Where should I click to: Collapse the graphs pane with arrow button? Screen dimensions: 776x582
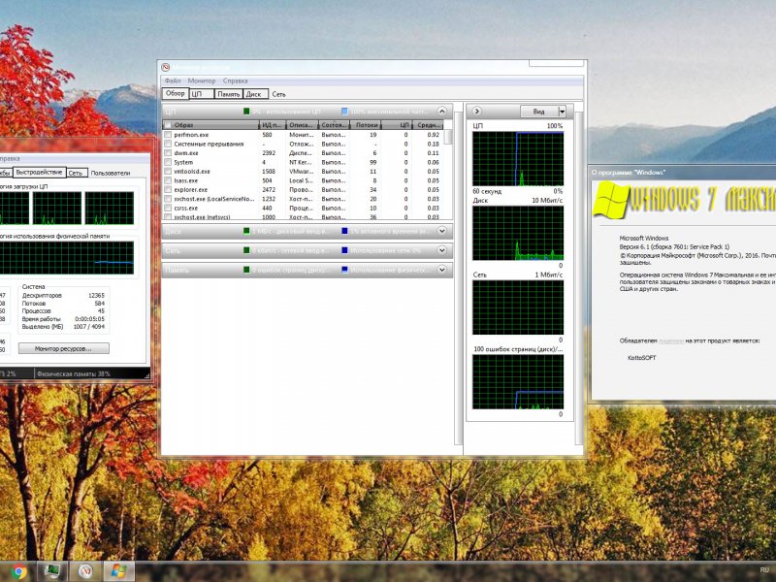(x=476, y=112)
